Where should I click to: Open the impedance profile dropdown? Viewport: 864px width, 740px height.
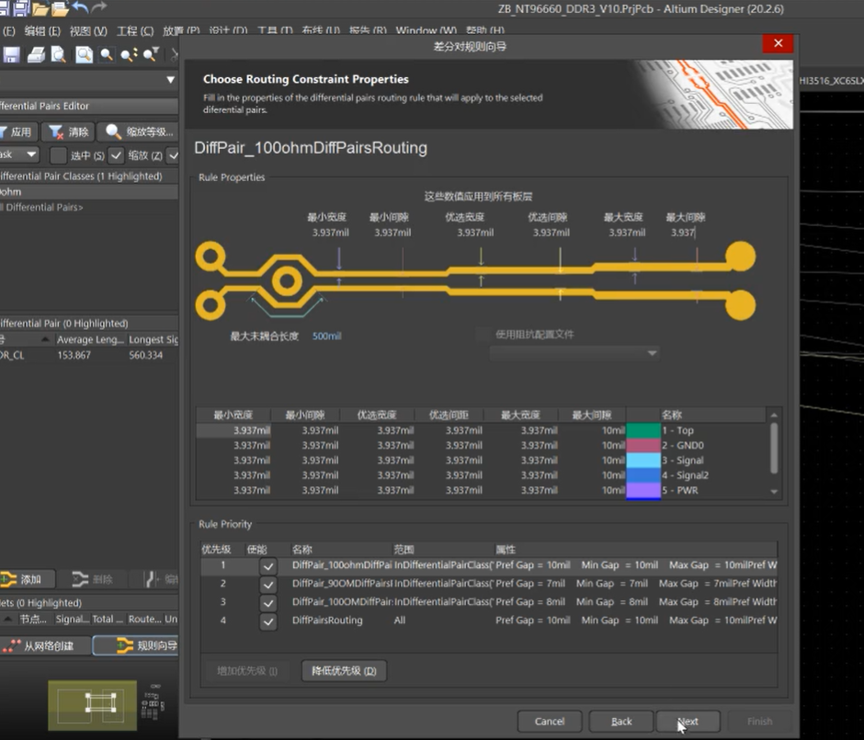[x=574, y=353]
